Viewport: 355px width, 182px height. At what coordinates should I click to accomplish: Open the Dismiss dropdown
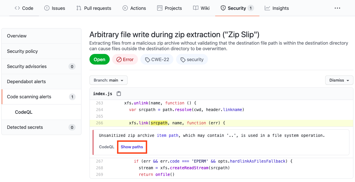pos(339,80)
